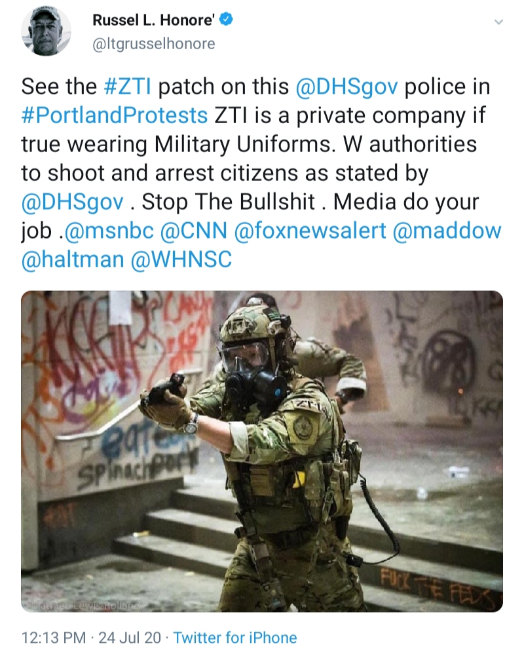Open Russel L. Honore' profile avatar
524x652 pixels.
46,31
